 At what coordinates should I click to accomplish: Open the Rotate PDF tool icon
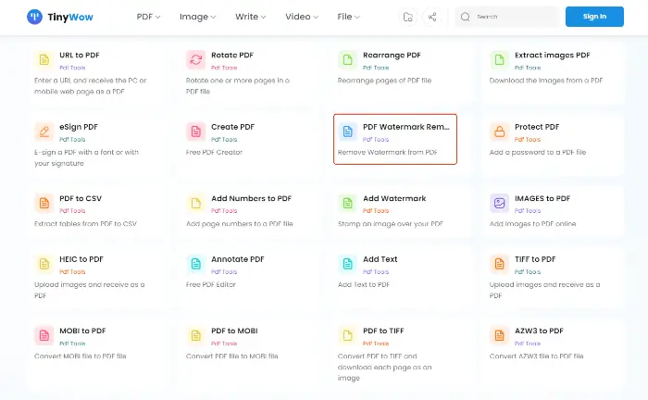tap(196, 60)
